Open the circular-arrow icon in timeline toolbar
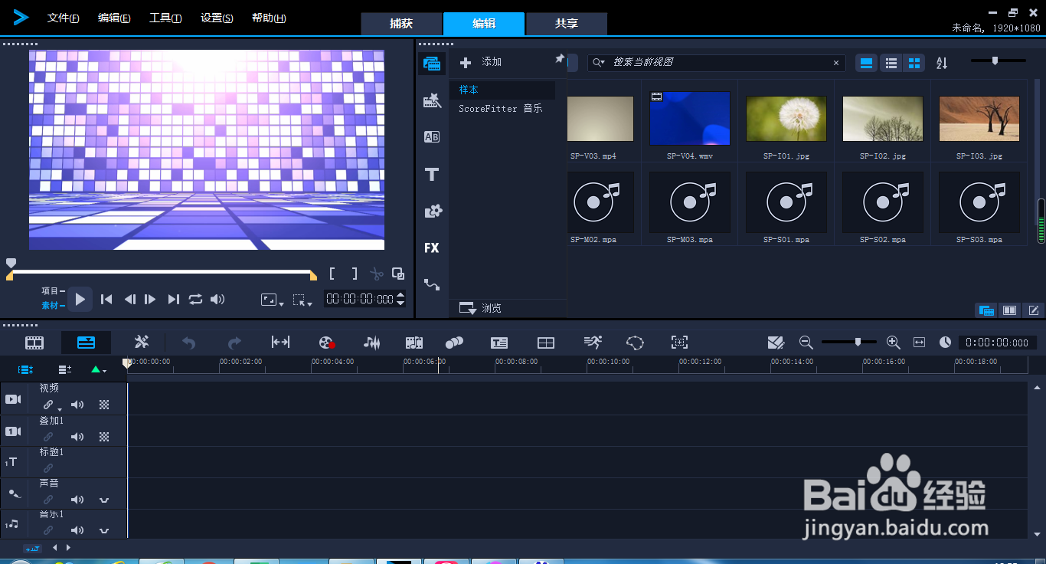Viewport: 1046px width, 564px height. pos(635,343)
